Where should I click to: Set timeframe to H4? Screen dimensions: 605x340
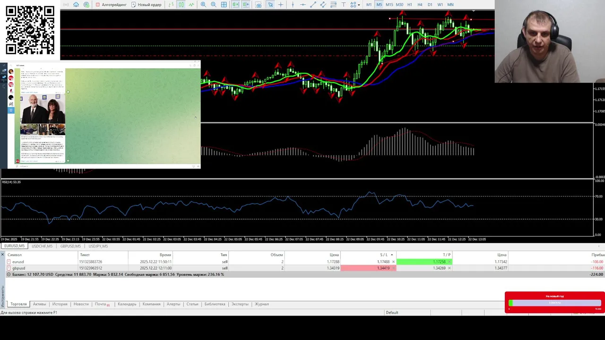[420, 4]
